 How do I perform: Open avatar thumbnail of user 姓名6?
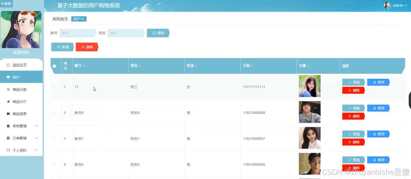click(310, 164)
